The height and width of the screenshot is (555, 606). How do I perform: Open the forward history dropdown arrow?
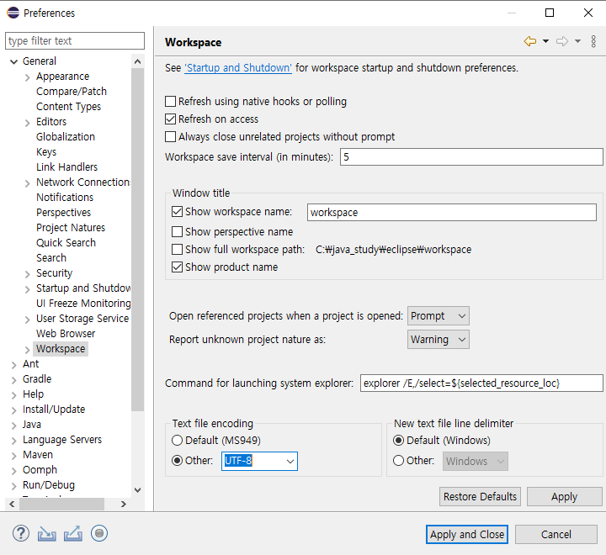point(577,41)
